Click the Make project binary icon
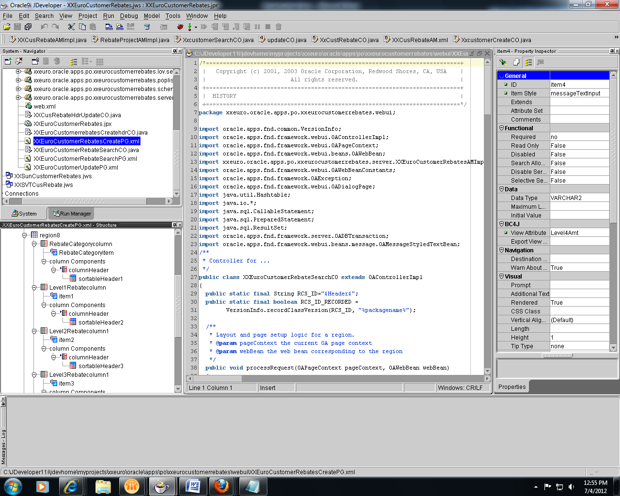This screenshot has height=496, width=620. 108,27
